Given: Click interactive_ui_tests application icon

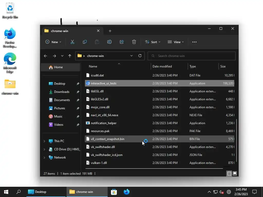Looking at the screenshot, I should pyautogui.click(x=88, y=83).
